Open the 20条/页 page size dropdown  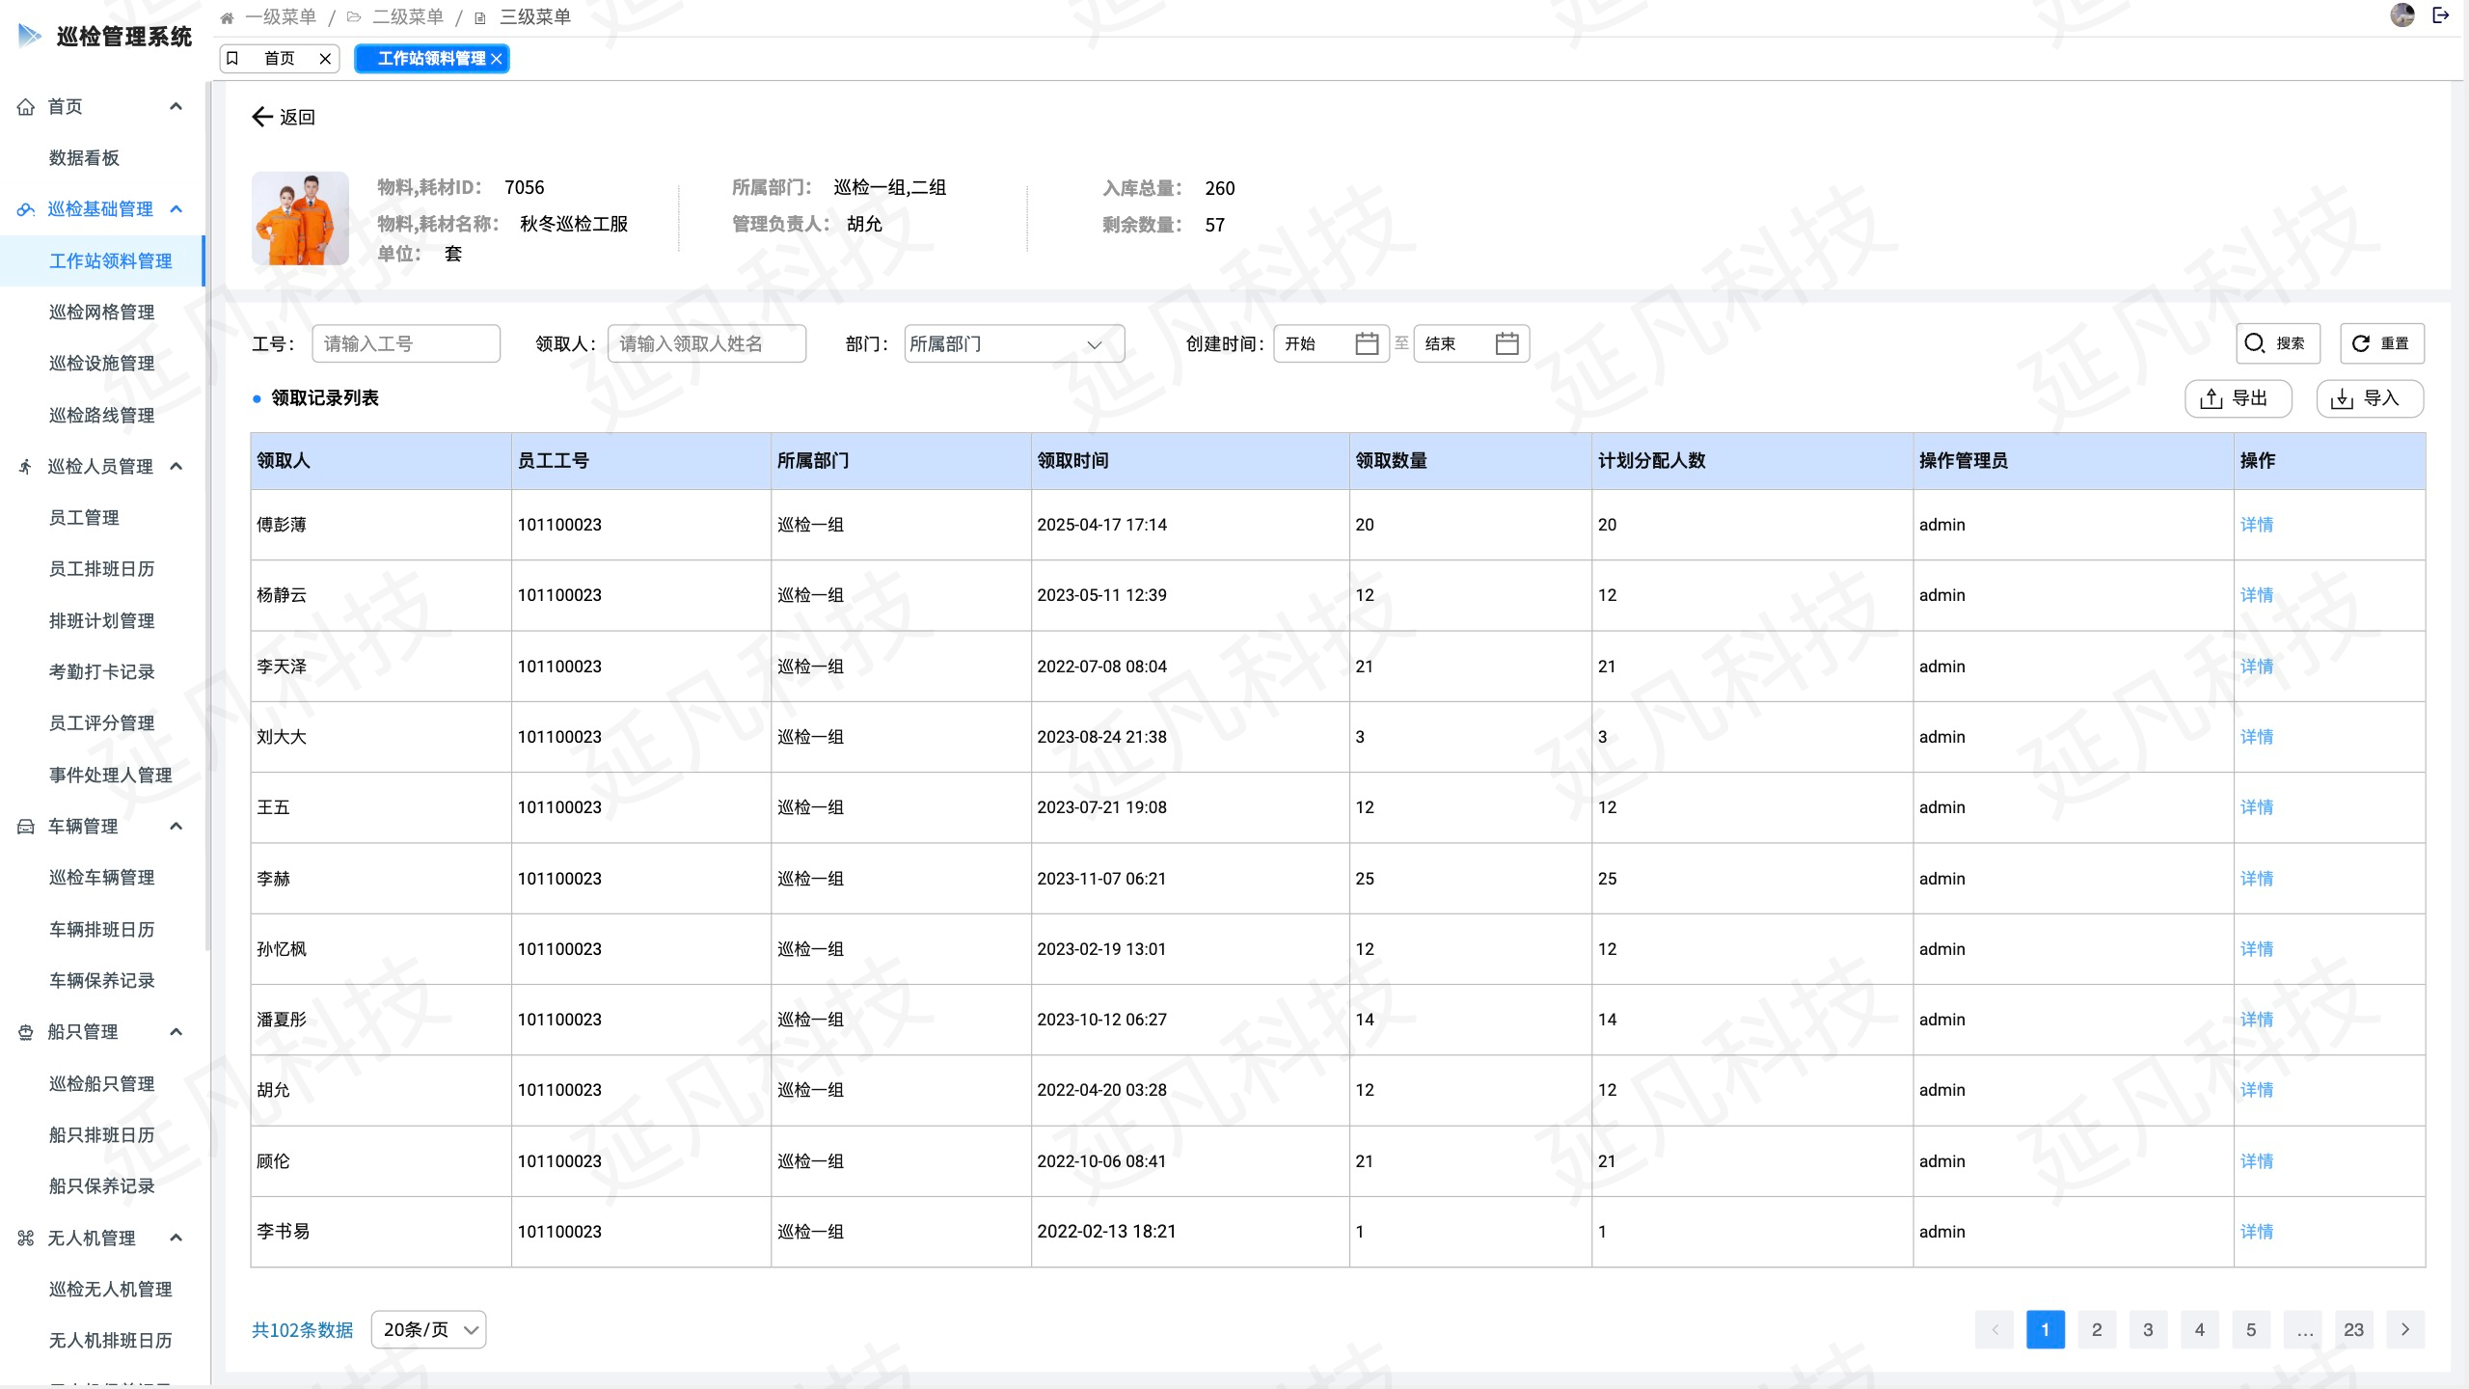[428, 1330]
